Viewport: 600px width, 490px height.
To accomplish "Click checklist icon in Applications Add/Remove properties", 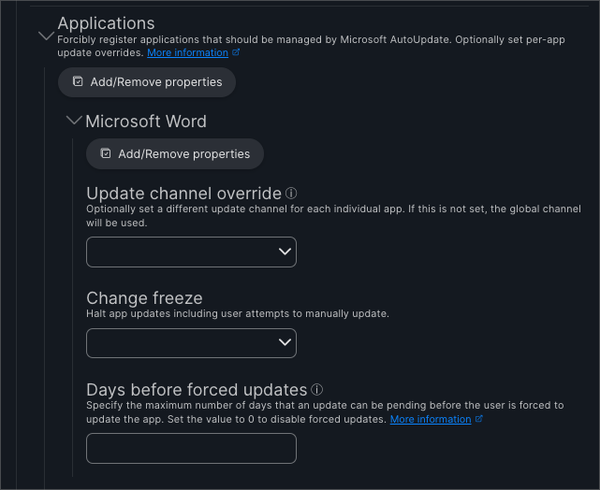I will pos(78,81).
